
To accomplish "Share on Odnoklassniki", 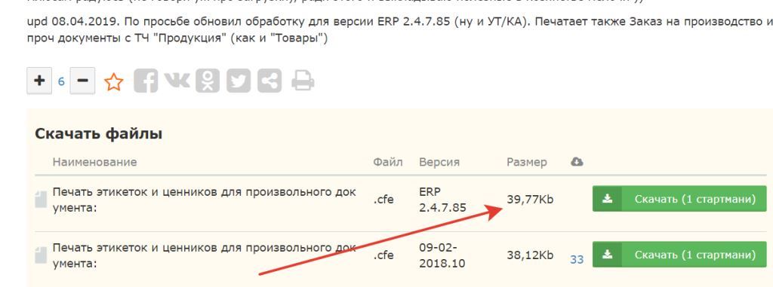I will [208, 81].
